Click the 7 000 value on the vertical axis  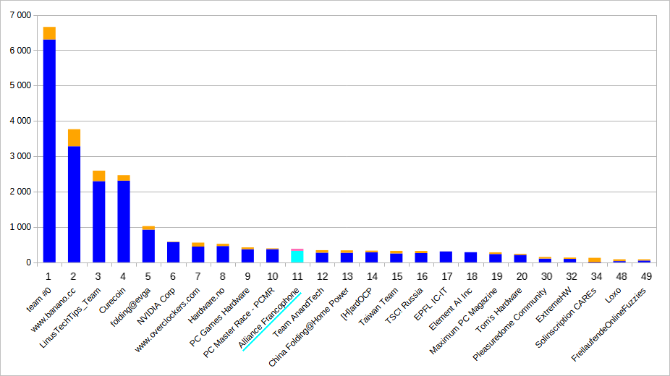click(19, 15)
